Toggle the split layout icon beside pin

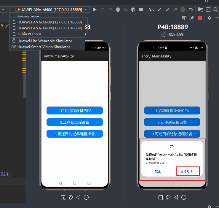coord(184,18)
